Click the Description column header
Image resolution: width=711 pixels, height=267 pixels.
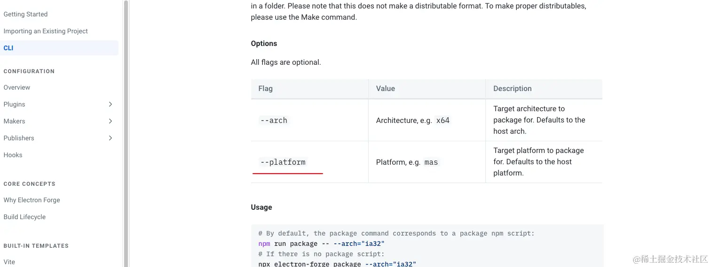[x=513, y=89]
